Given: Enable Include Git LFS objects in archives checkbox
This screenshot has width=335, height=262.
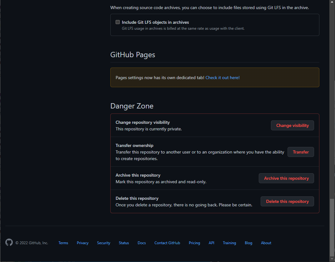Looking at the screenshot, I should click(117, 22).
